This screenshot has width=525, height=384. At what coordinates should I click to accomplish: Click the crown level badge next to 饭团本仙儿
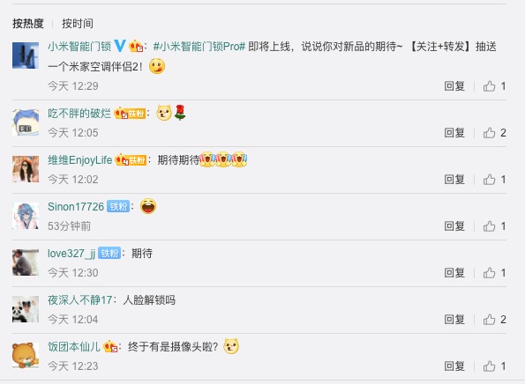pos(110,347)
